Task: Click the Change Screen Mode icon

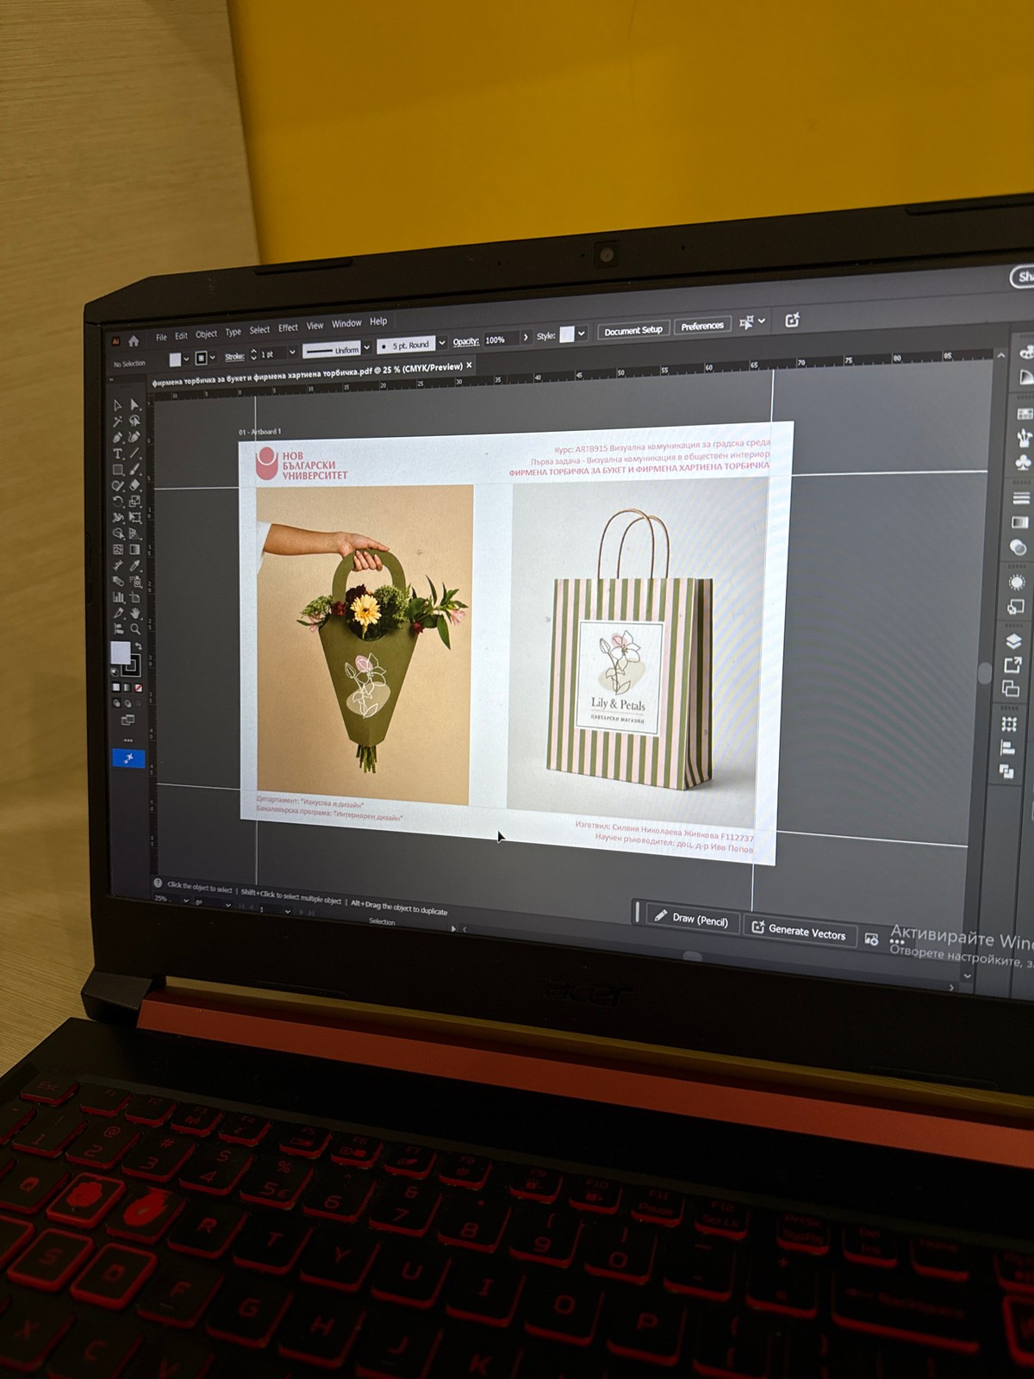Action: (x=128, y=720)
